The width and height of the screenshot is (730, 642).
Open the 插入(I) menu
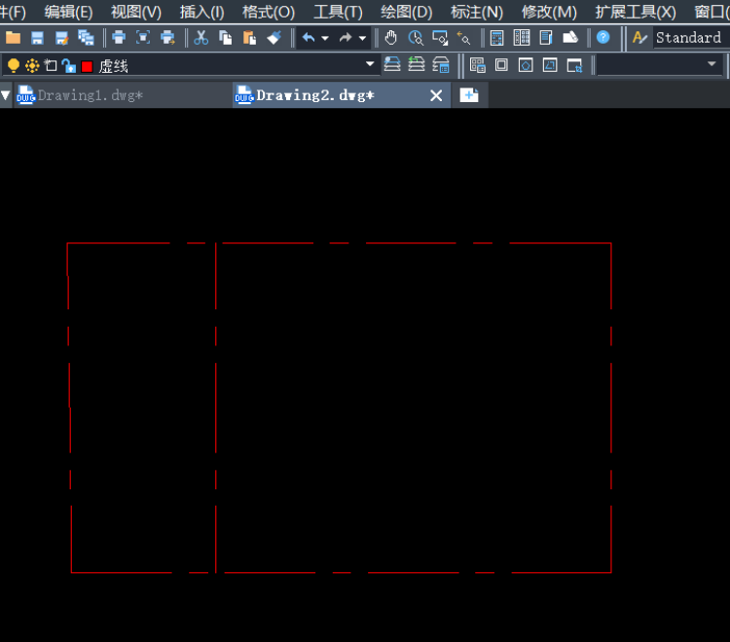(202, 12)
